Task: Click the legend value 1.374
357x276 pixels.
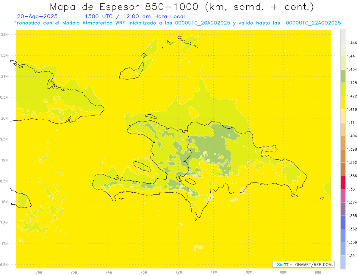Action: pos(352,202)
